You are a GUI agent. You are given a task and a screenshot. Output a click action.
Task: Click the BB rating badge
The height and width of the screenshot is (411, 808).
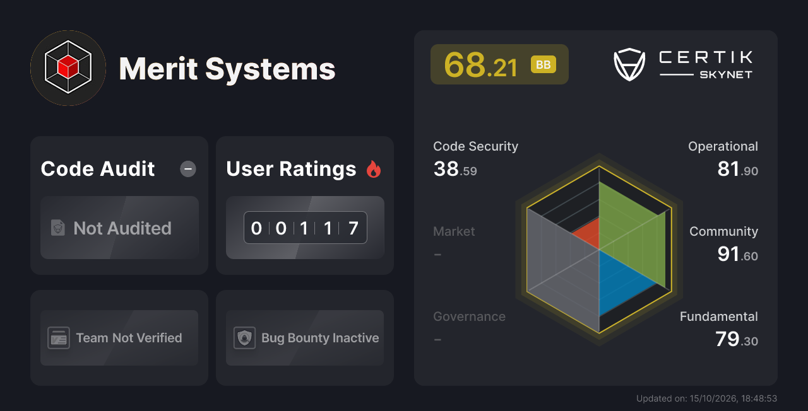(x=544, y=64)
